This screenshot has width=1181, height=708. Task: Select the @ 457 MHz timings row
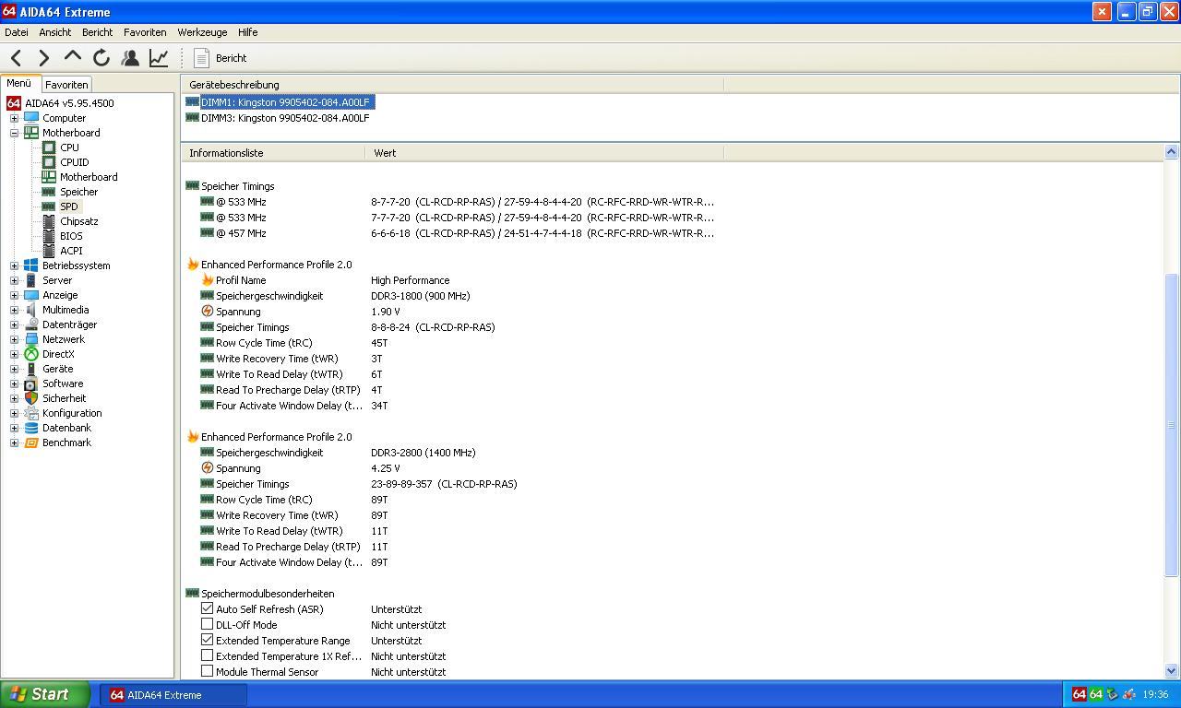tap(457, 233)
